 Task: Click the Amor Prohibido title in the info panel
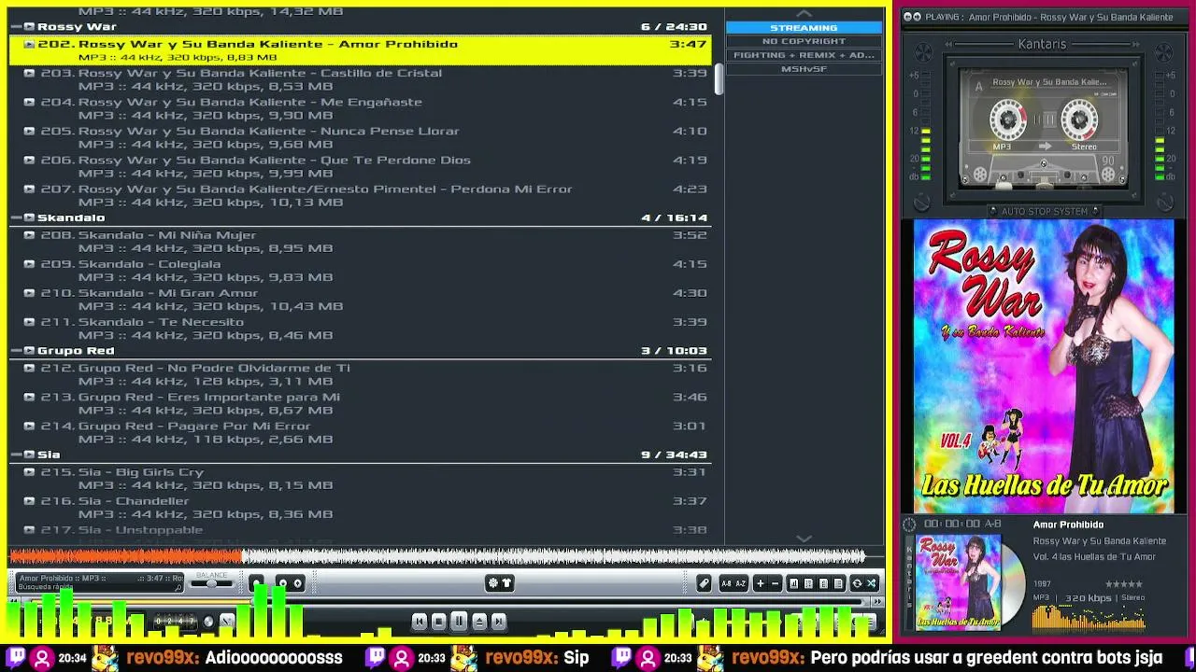1068,525
